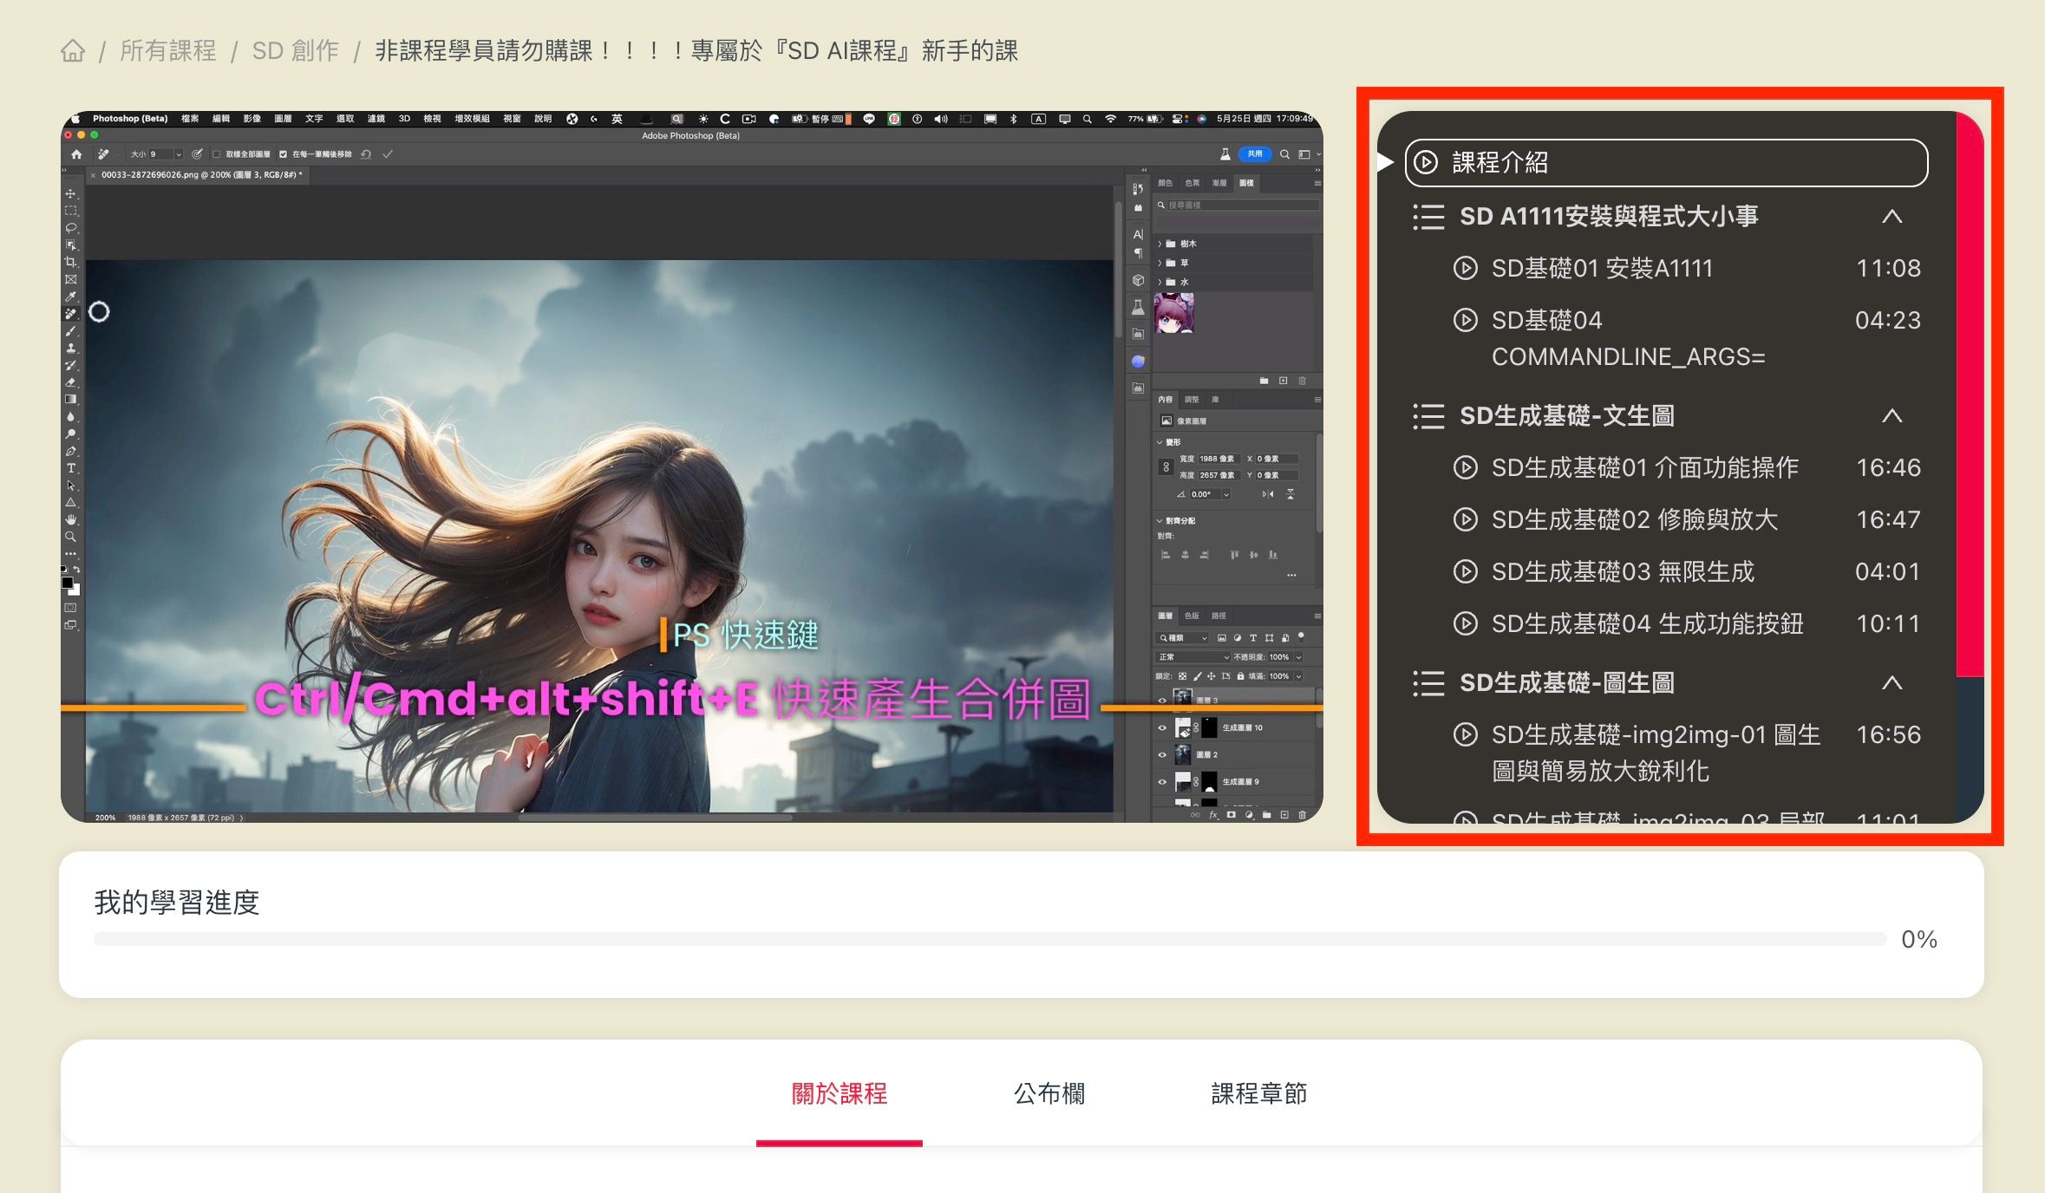Select the 關於課程 tab
2045x1193 pixels.
pyautogui.click(x=839, y=1093)
